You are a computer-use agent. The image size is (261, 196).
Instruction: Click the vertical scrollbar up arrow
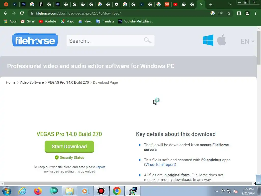259,29
